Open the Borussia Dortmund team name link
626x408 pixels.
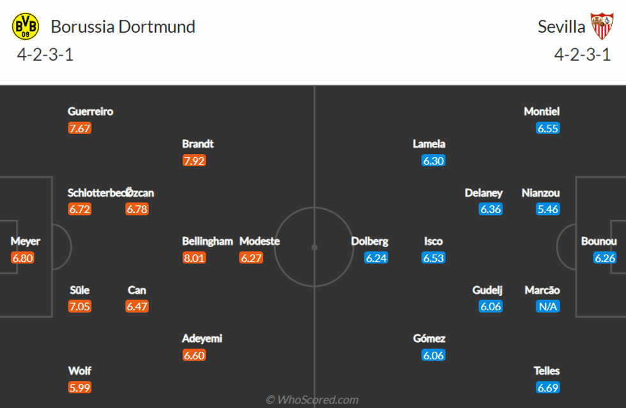click(x=123, y=26)
